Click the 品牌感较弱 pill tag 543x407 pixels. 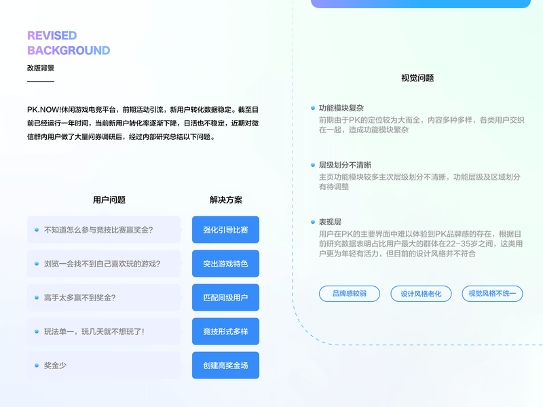(350, 294)
